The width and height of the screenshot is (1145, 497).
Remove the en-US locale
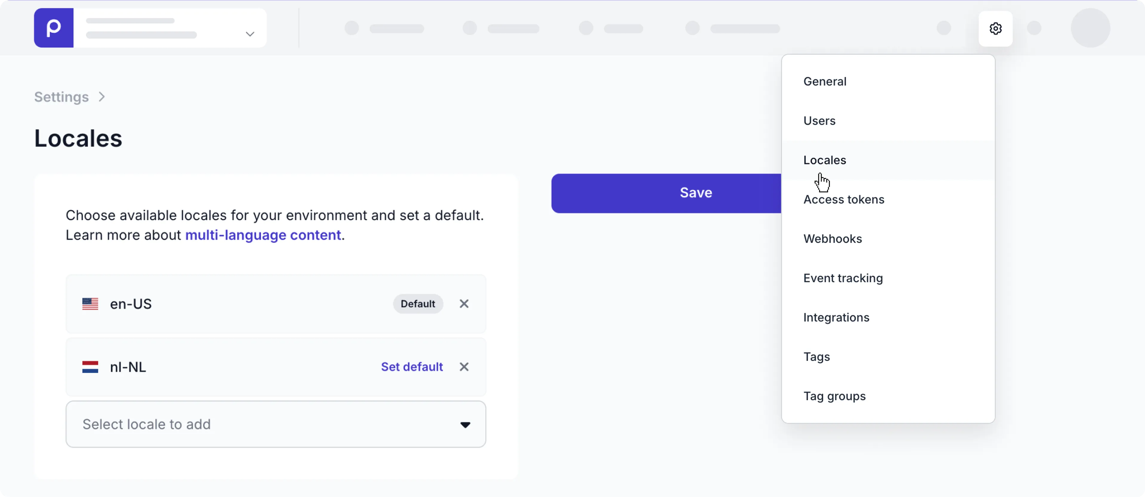coord(464,304)
